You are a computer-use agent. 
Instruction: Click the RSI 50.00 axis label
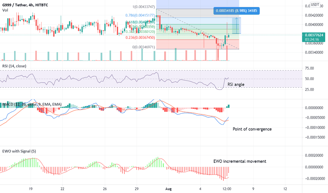[309, 79]
